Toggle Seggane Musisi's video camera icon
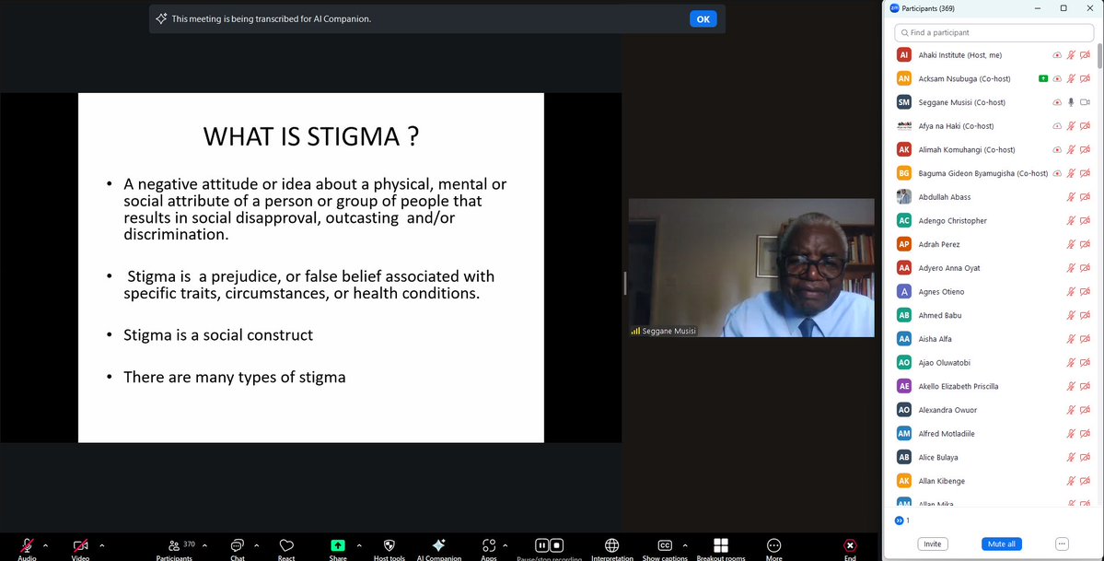Image resolution: width=1104 pixels, height=561 pixels. (x=1085, y=102)
